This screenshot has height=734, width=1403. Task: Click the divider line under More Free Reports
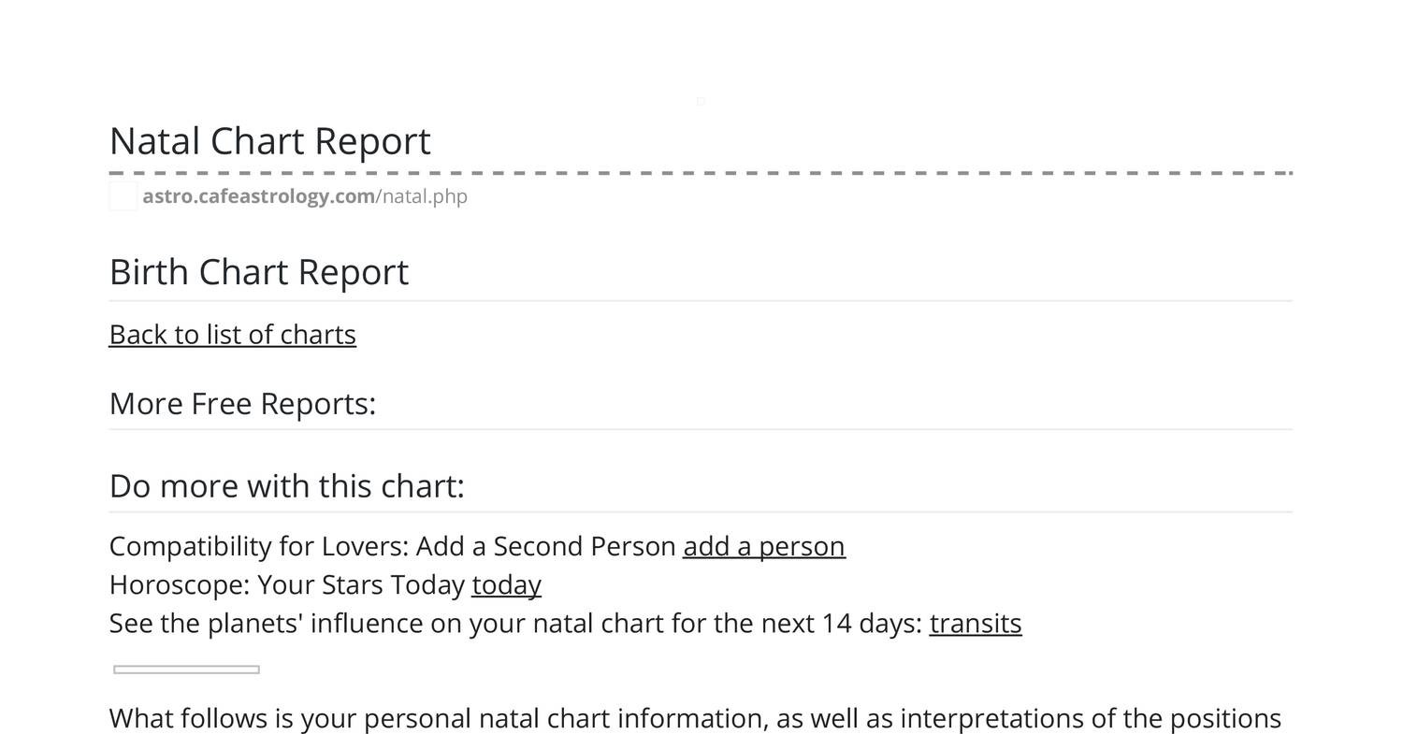(701, 429)
